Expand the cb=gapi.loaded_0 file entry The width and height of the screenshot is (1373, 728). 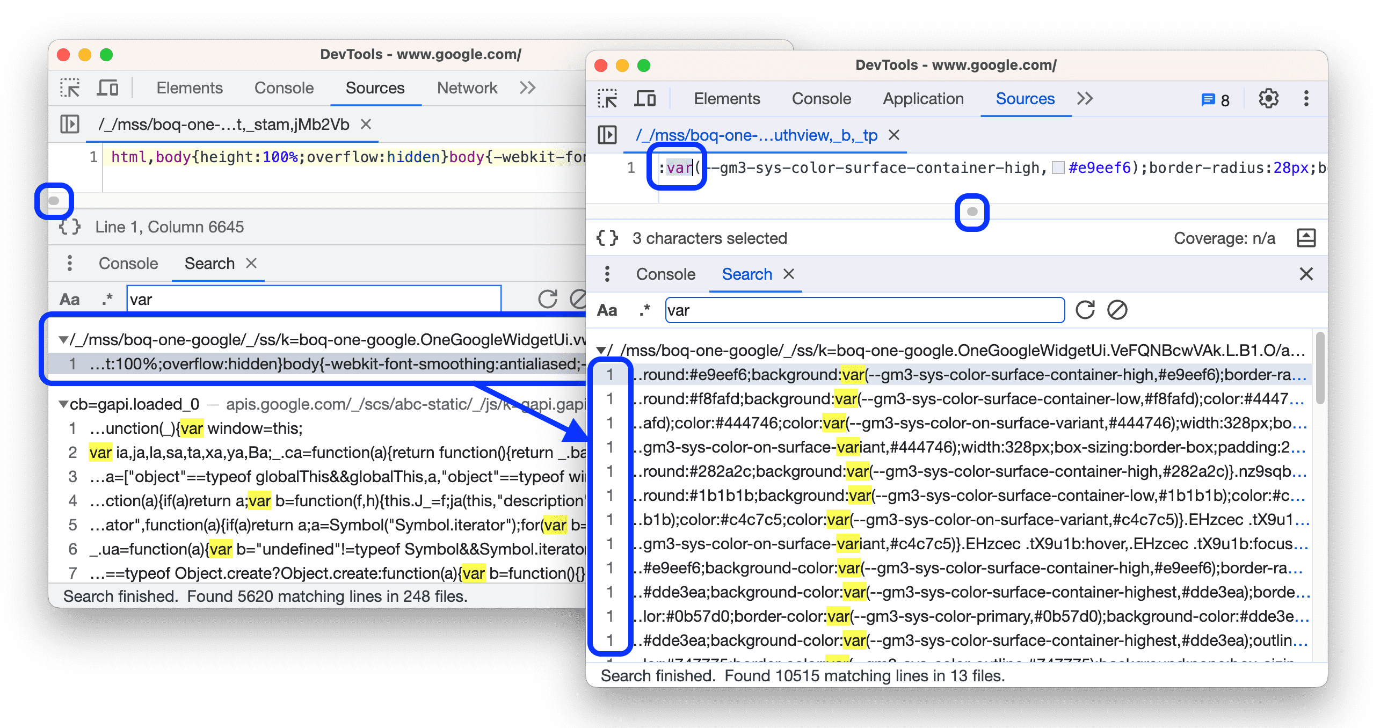point(66,405)
